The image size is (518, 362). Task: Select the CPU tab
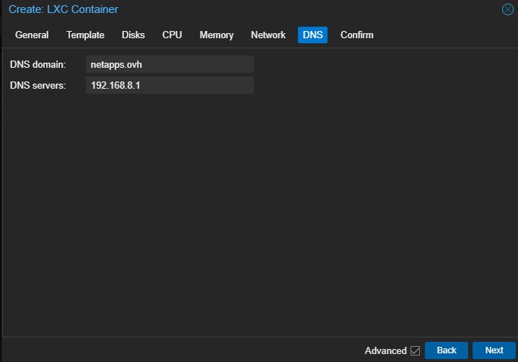point(172,35)
